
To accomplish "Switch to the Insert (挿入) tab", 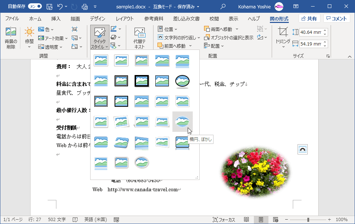I will (56, 19).
